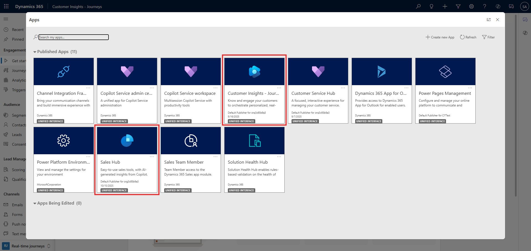Open Power Platform Environment gear icon
Image resolution: width=531 pixels, height=251 pixels.
(x=63, y=141)
